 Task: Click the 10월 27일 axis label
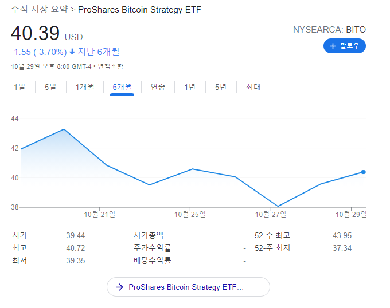click(271, 215)
